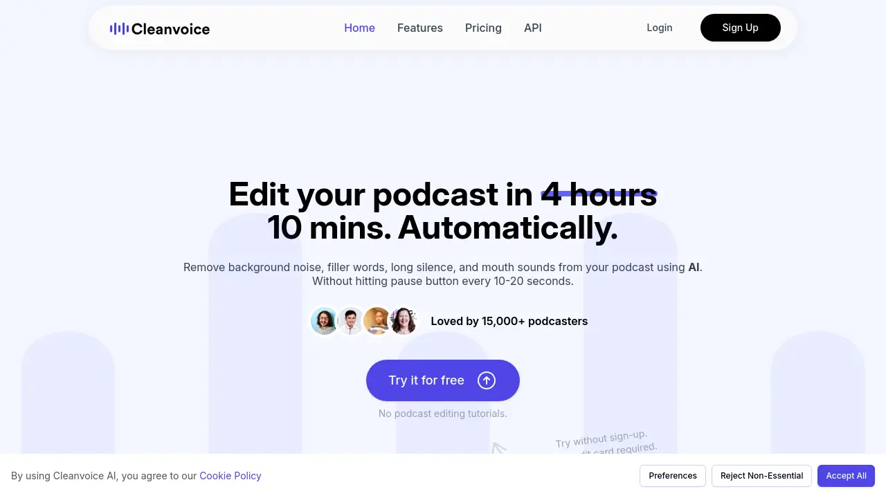The image size is (886, 498).
Task: Select the Home navigation item
Action: (x=359, y=28)
